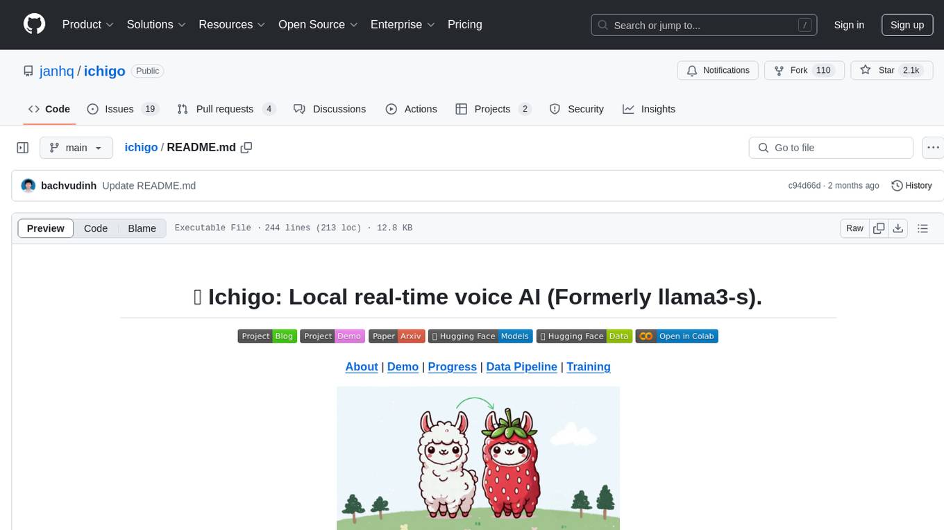The width and height of the screenshot is (944, 530).
Task: Open the Pricing page
Action: (465, 24)
